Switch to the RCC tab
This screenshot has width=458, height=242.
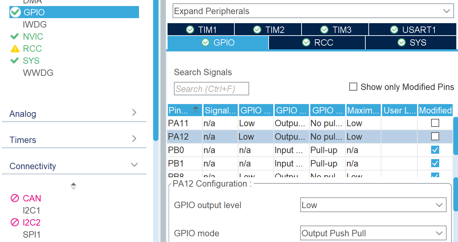[317, 43]
